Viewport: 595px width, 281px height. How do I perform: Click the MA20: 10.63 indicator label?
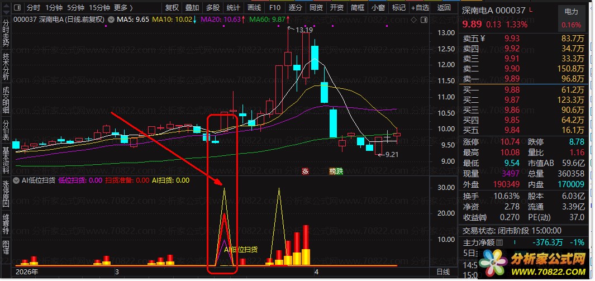point(220,20)
